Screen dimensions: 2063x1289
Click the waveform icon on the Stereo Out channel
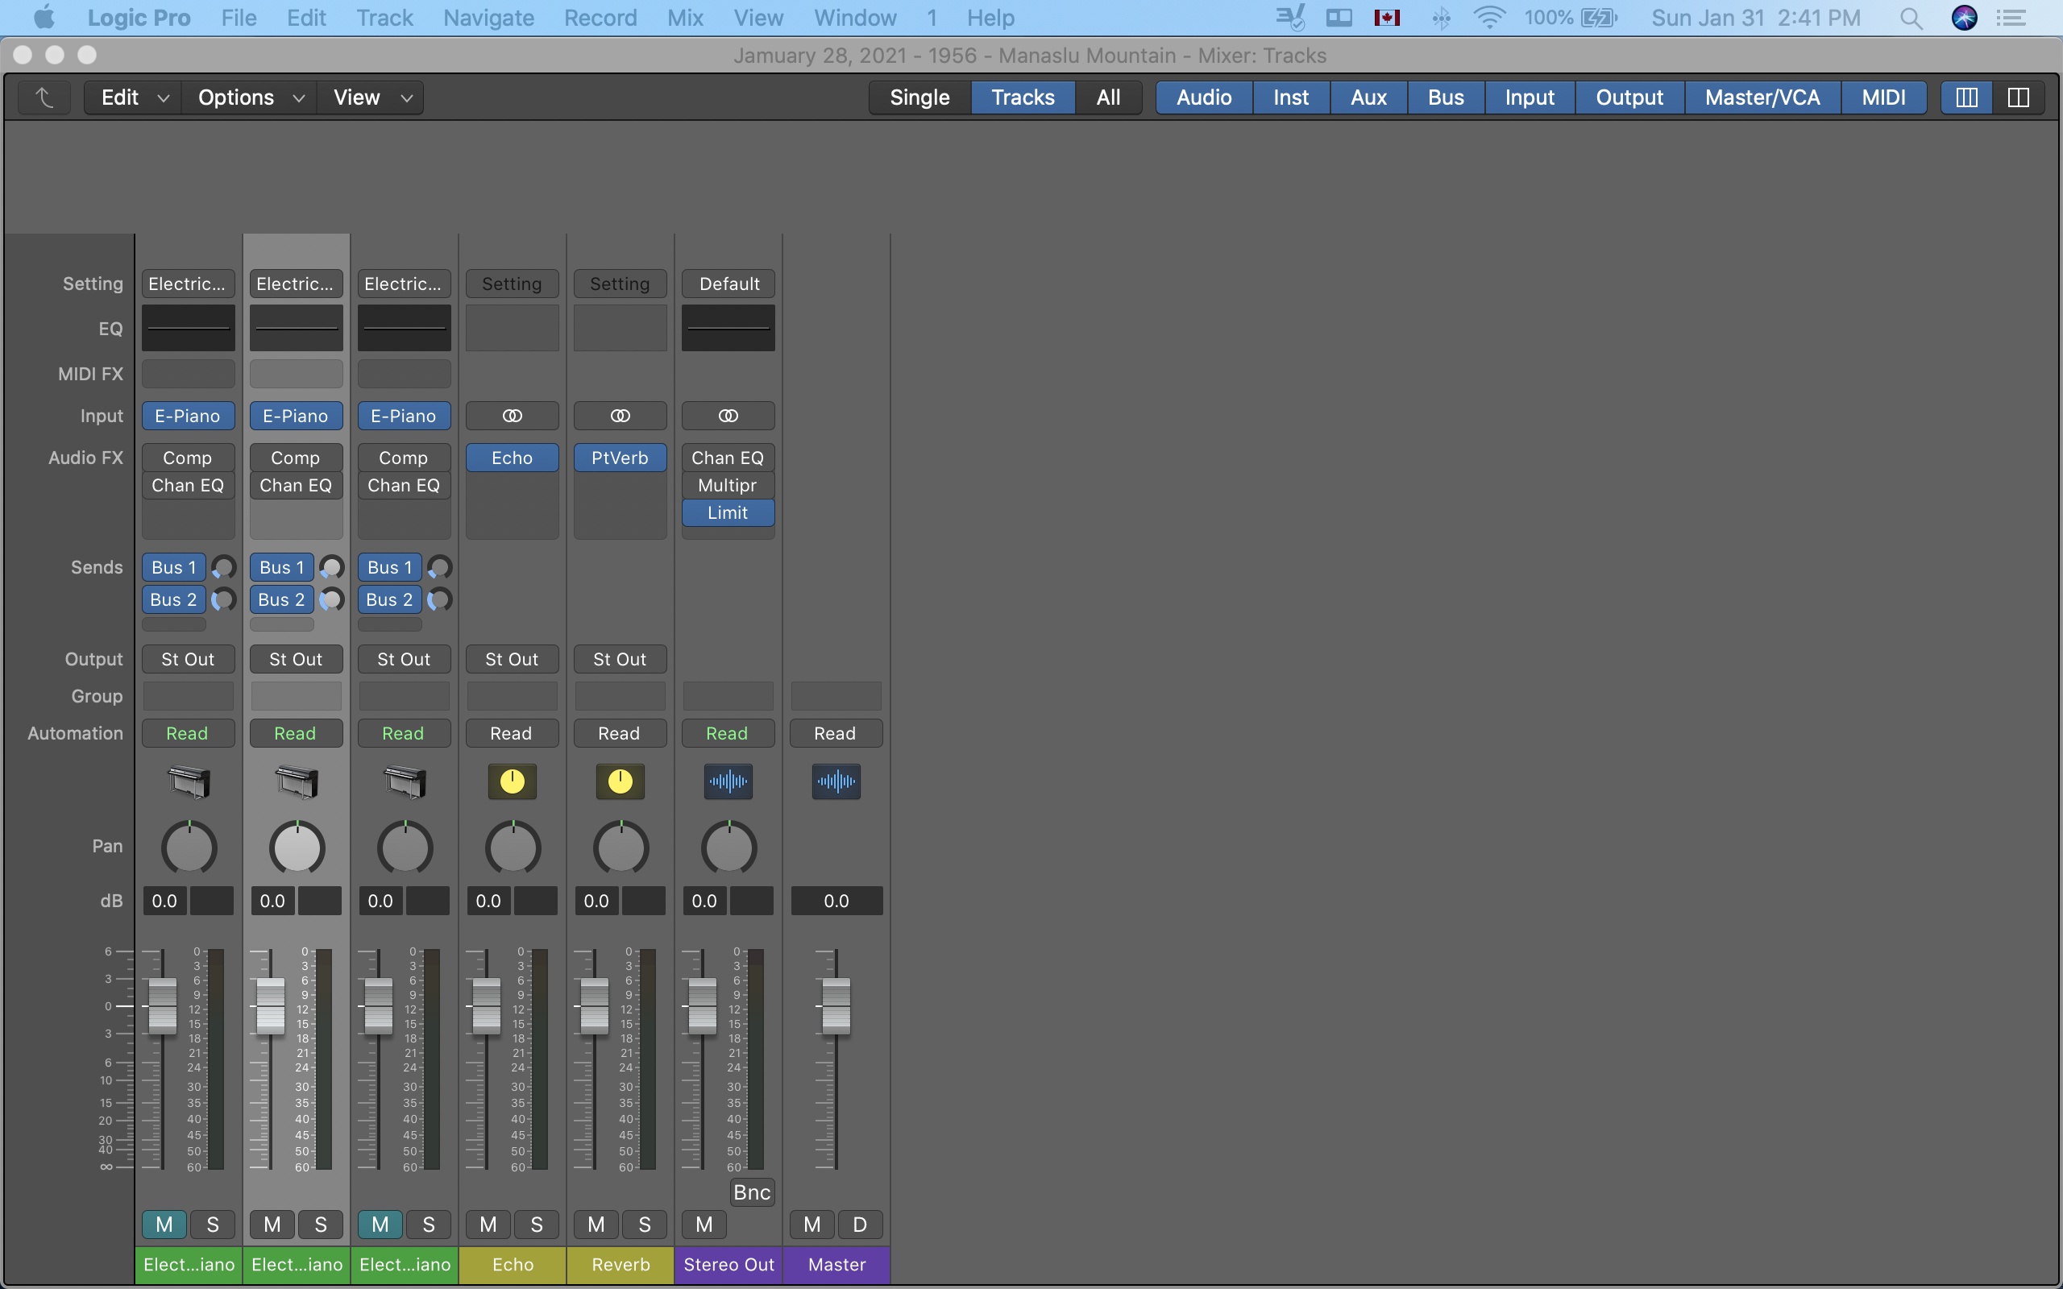[x=728, y=781]
